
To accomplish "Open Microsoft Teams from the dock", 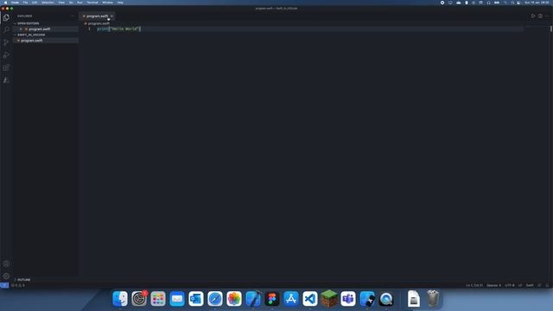I will pyautogui.click(x=348, y=299).
